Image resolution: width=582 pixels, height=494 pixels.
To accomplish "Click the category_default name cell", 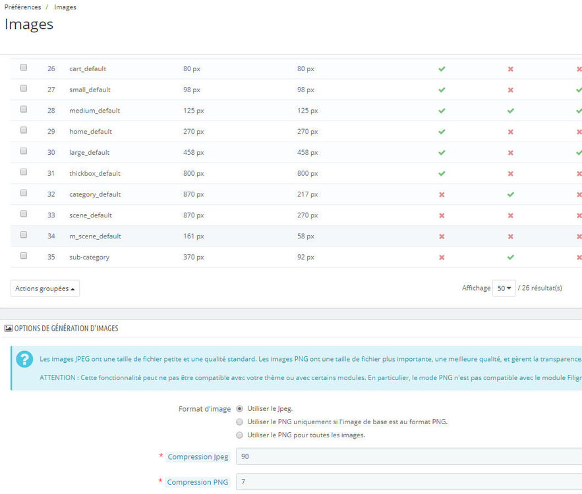I will pyautogui.click(x=95, y=195).
